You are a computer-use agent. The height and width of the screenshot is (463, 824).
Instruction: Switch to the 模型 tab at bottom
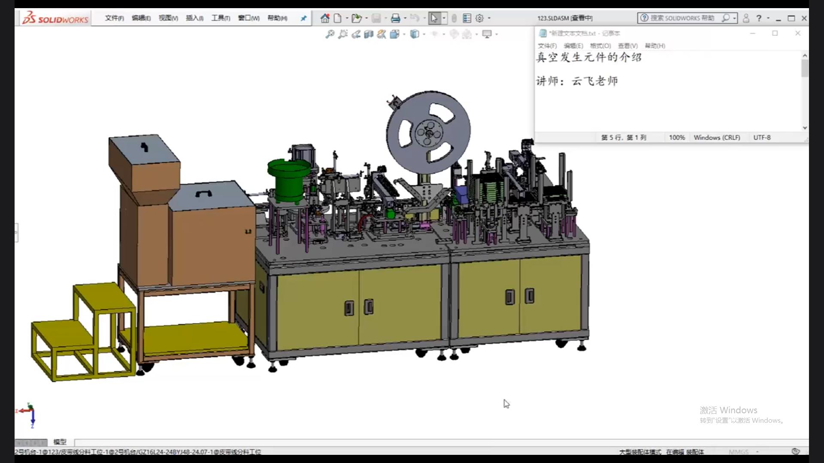(60, 442)
